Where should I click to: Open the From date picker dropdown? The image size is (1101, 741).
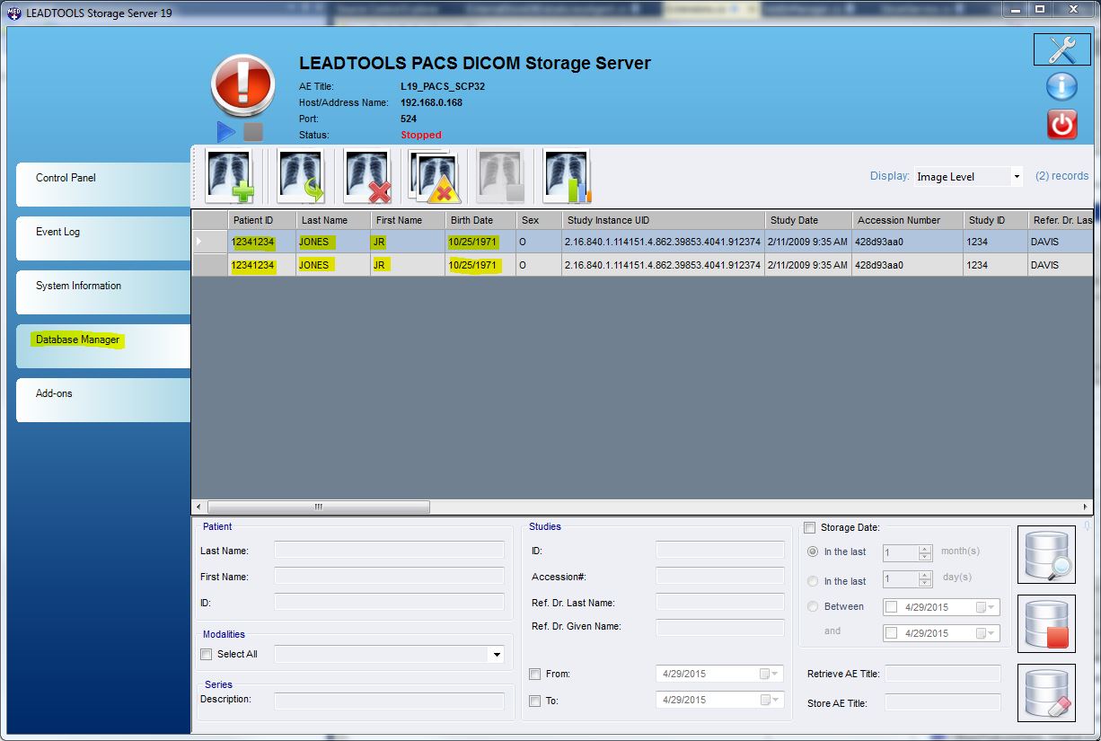pos(773,674)
